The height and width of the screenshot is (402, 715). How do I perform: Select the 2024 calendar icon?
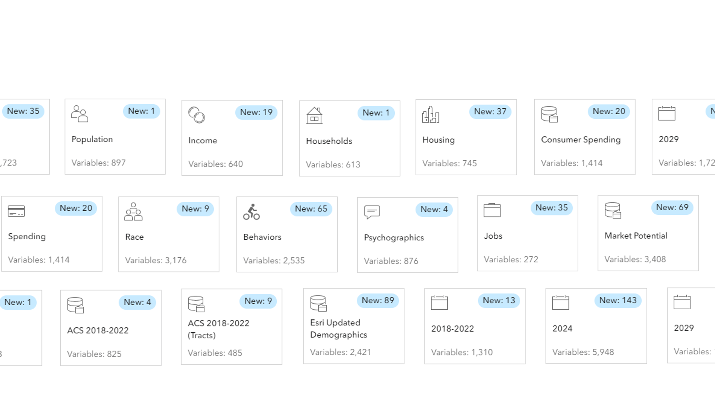[x=561, y=303]
